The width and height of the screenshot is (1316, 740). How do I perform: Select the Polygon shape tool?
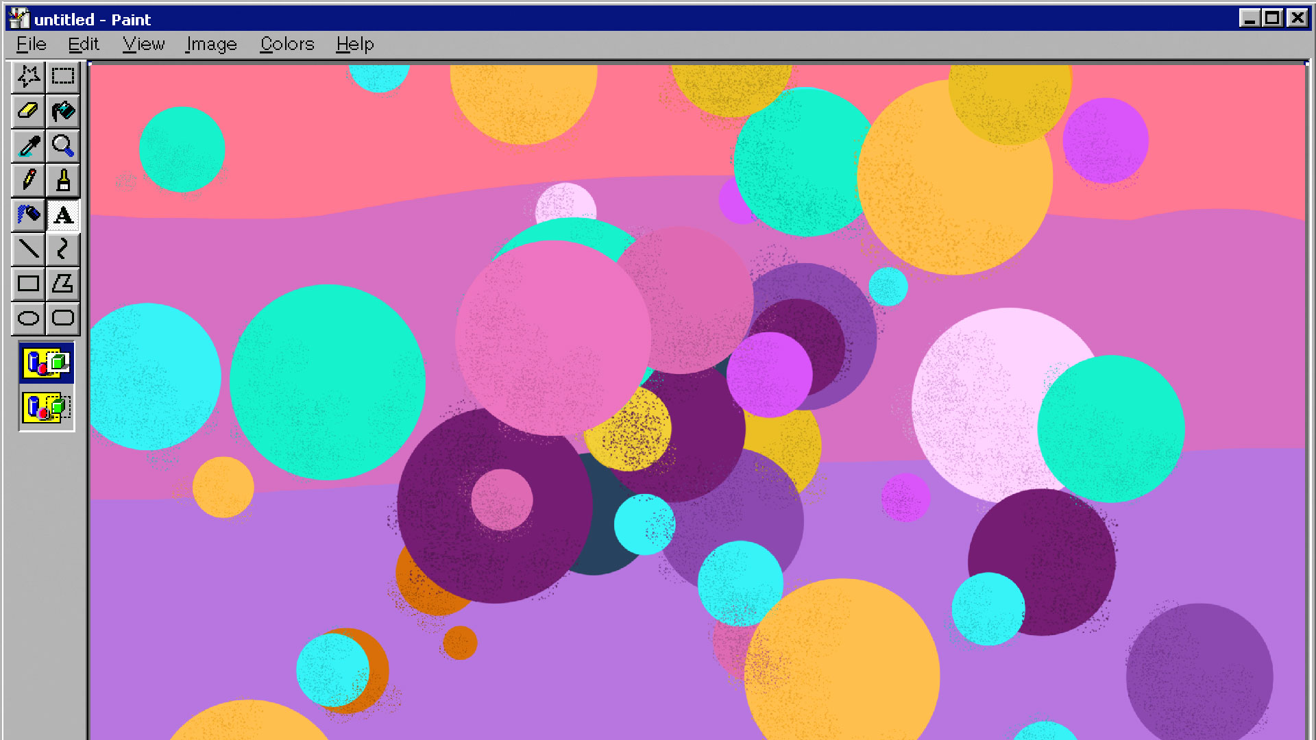pos(63,284)
